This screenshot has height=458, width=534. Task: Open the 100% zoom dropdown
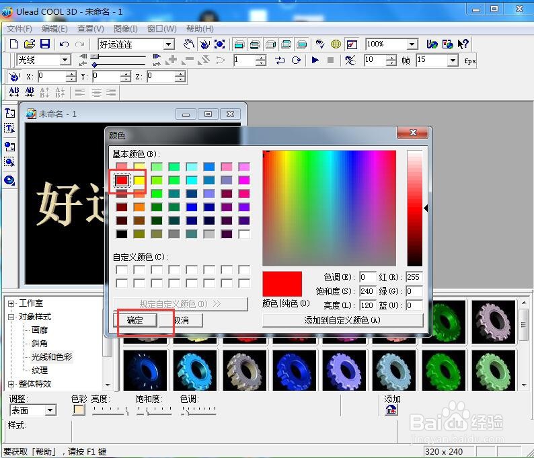(412, 44)
